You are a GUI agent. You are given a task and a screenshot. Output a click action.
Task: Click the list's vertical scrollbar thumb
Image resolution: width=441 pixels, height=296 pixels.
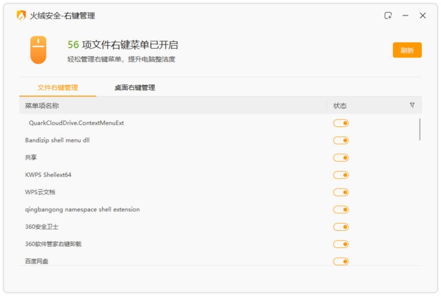click(x=420, y=129)
